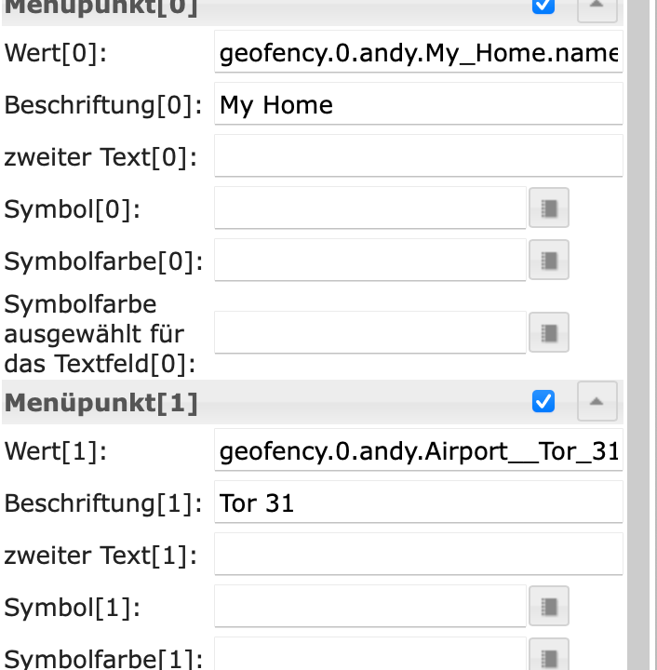Open color picker button beside Symbolfarbe[0] field
The height and width of the screenshot is (670, 657).
[x=549, y=260]
